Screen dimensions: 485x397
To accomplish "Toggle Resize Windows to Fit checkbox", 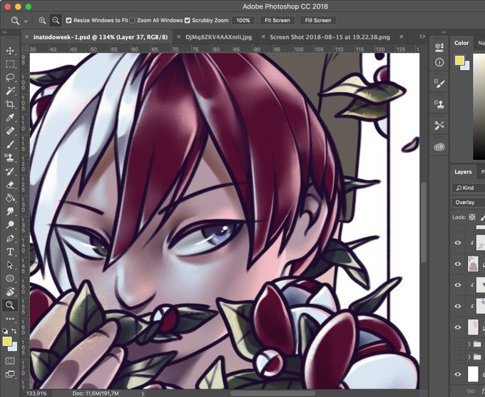I will click(x=68, y=21).
